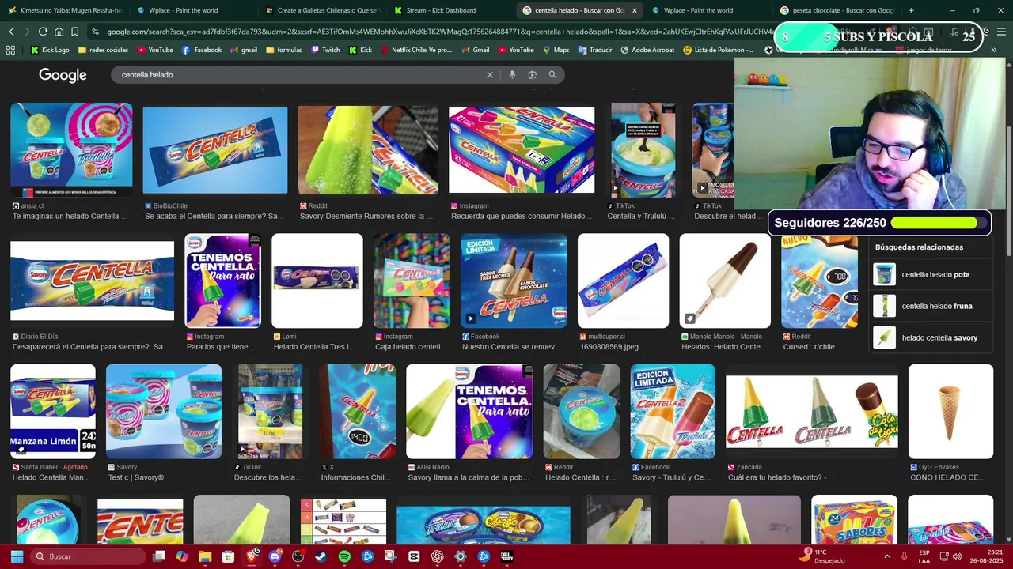The height and width of the screenshot is (569, 1013).
Task: Open Manolo Manolo chocolate popsicle image
Action: click(x=725, y=281)
